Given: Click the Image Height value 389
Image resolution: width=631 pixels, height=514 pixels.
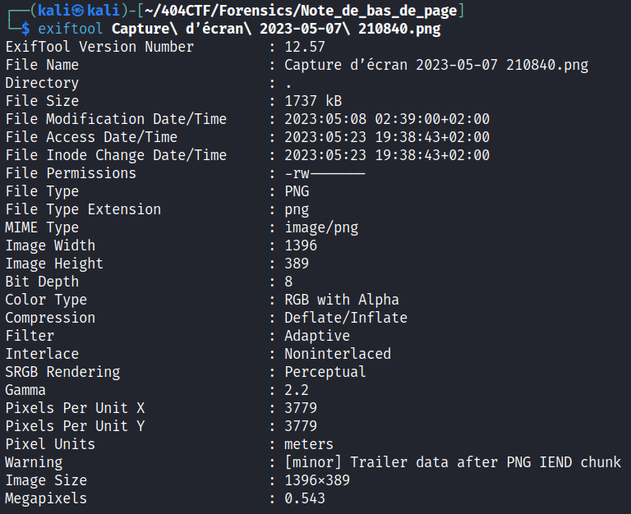Looking at the screenshot, I should point(297,264).
